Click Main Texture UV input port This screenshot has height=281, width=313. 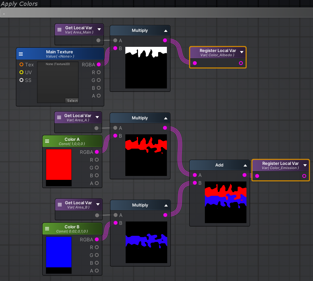[x=21, y=72]
